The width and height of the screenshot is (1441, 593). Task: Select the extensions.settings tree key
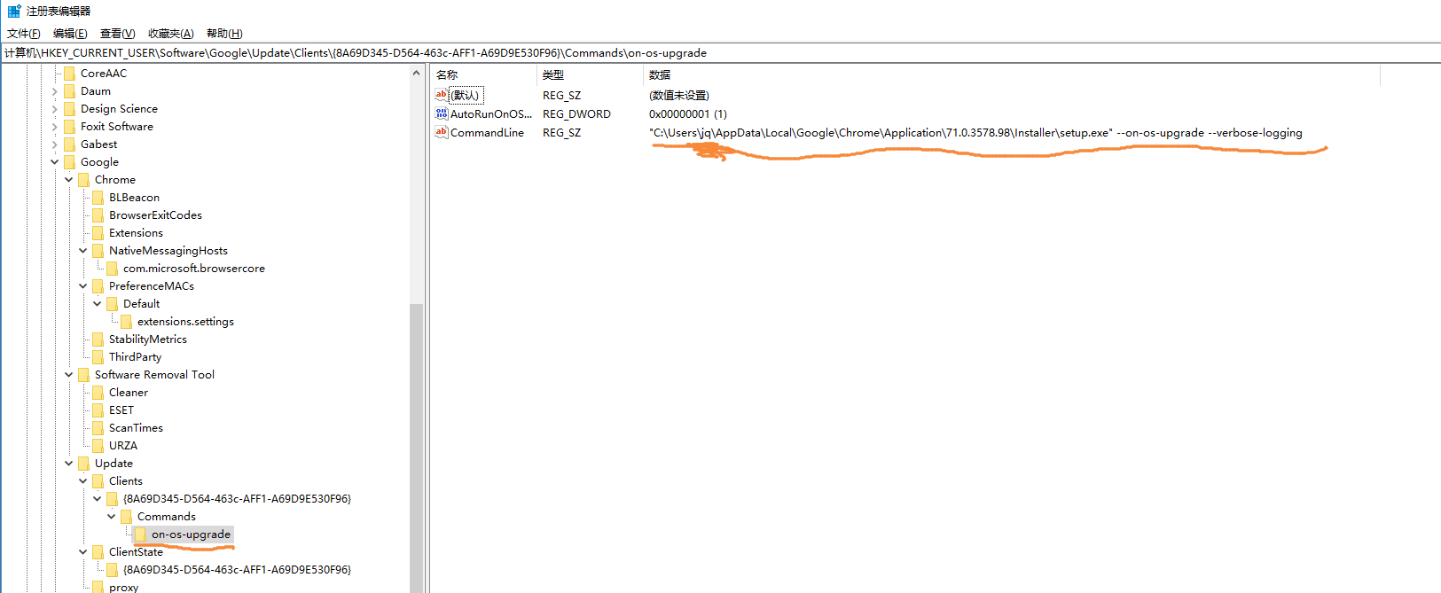185,322
